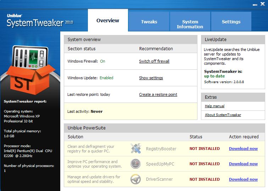Image resolution: width=268 pixels, height=191 pixels.
Task: Click 'Improve PC performance' description
Action: [95, 164]
